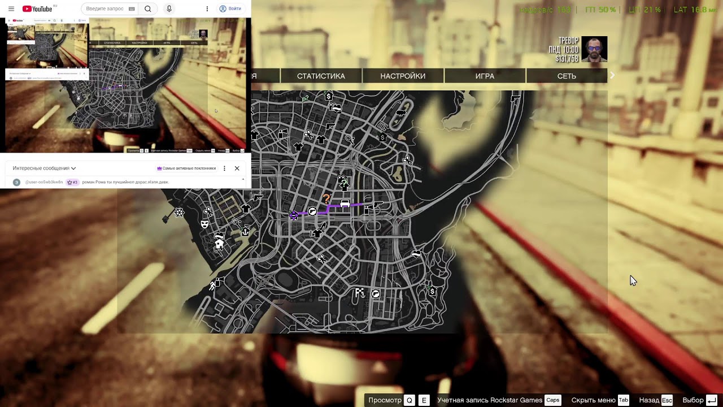The width and height of the screenshot is (723, 407).
Task: Click the virtual keyboard icon in search box
Action: click(x=132, y=9)
